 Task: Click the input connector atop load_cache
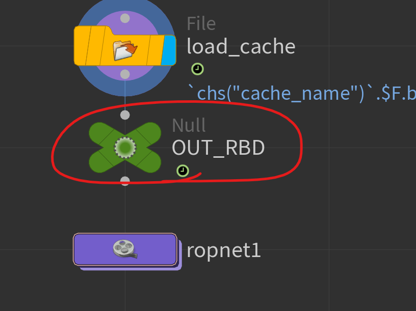pyautogui.click(x=125, y=18)
